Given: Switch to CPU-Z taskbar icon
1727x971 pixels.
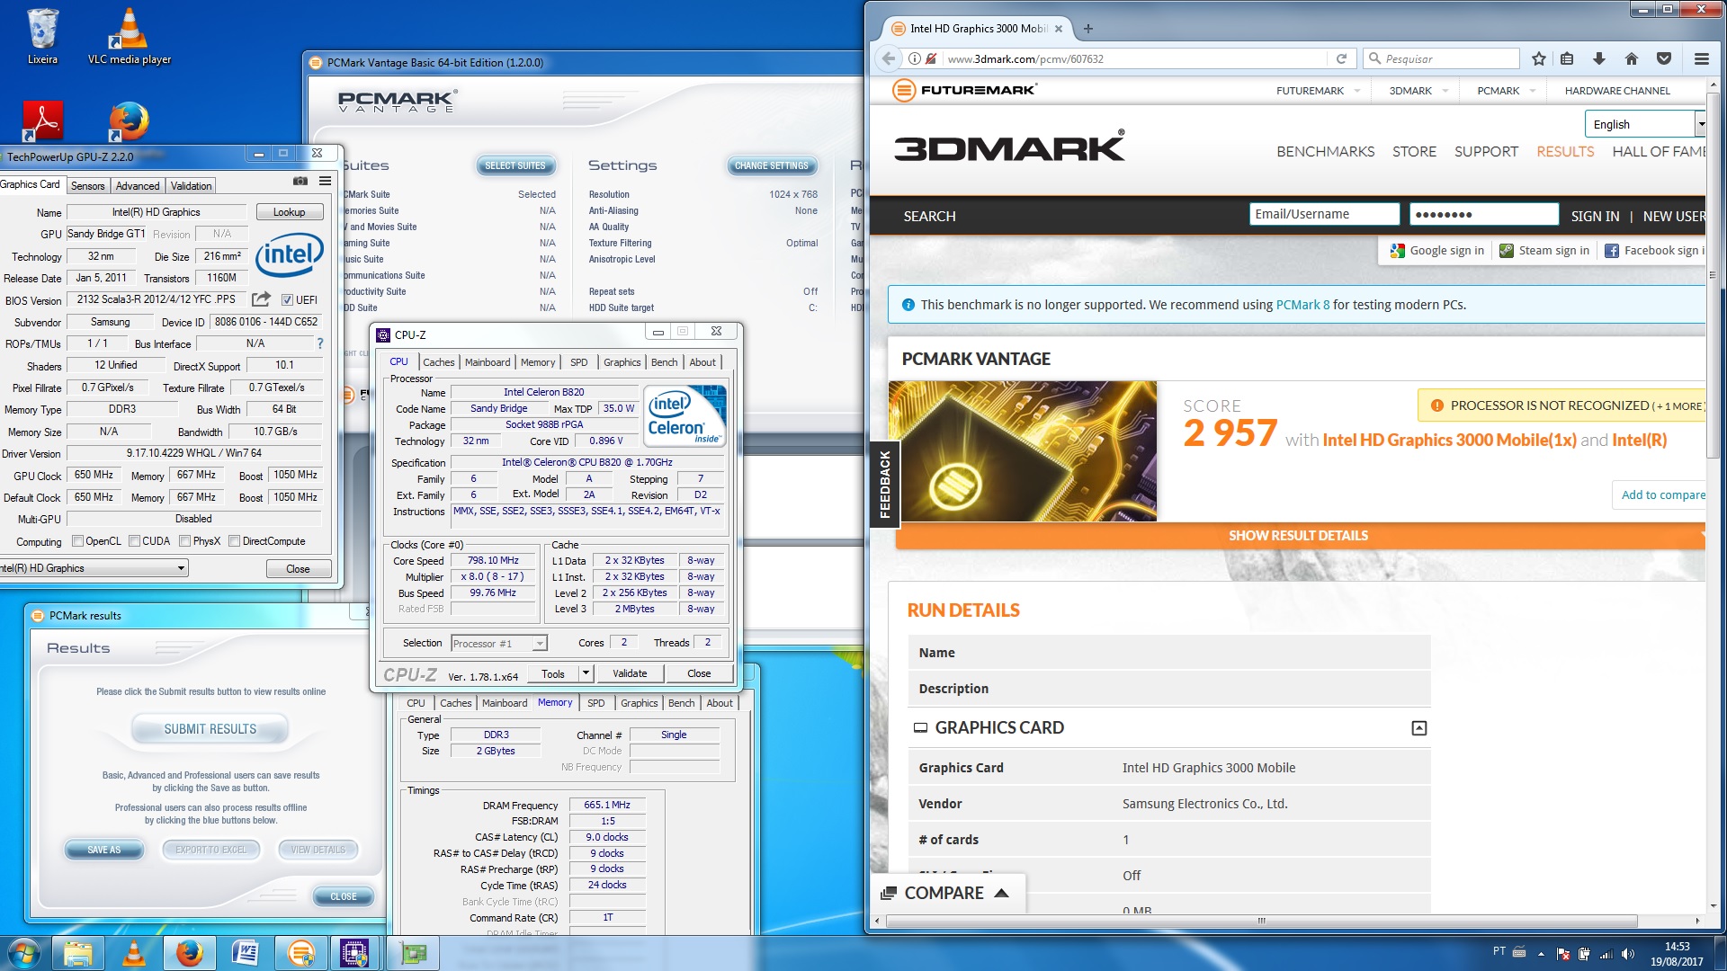Looking at the screenshot, I should click(x=354, y=953).
